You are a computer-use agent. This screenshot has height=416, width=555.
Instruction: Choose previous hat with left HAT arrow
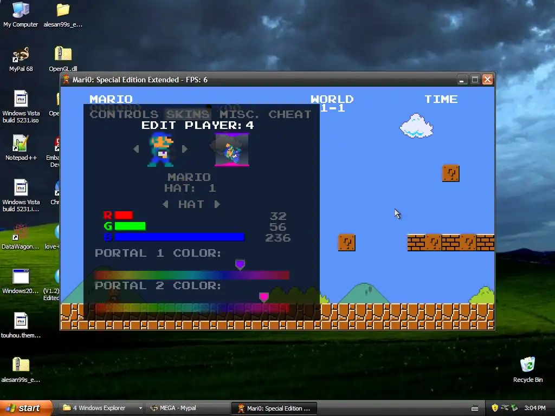165,204
